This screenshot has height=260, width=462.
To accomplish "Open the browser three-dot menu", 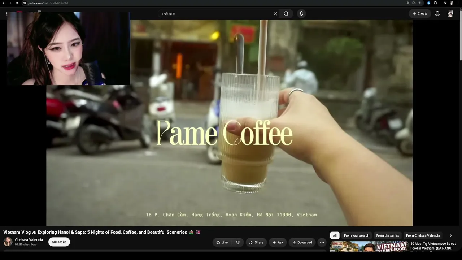I will (458, 3).
